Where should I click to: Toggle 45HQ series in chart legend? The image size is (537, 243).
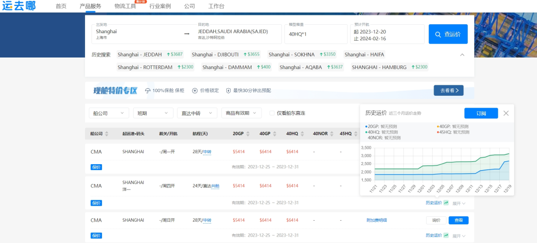[453, 132]
